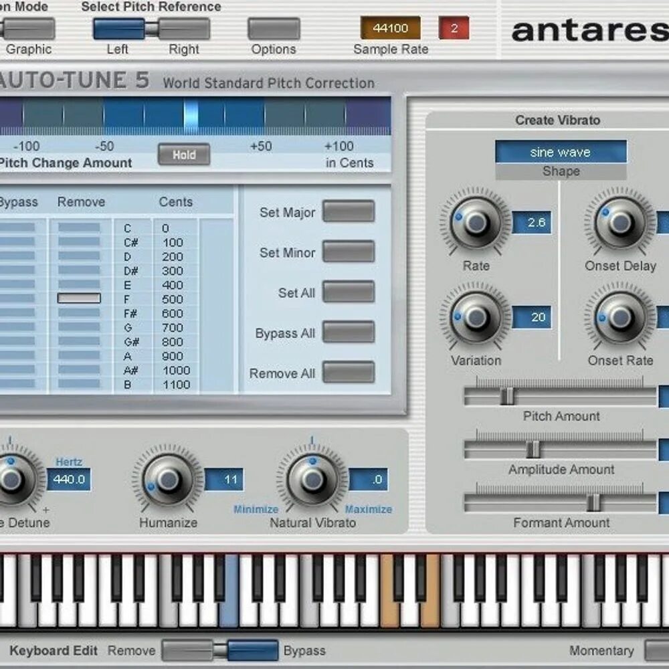Switch Keyboard Edit to Bypass
Image resolution: width=669 pixels, height=669 pixels.
pos(253,651)
